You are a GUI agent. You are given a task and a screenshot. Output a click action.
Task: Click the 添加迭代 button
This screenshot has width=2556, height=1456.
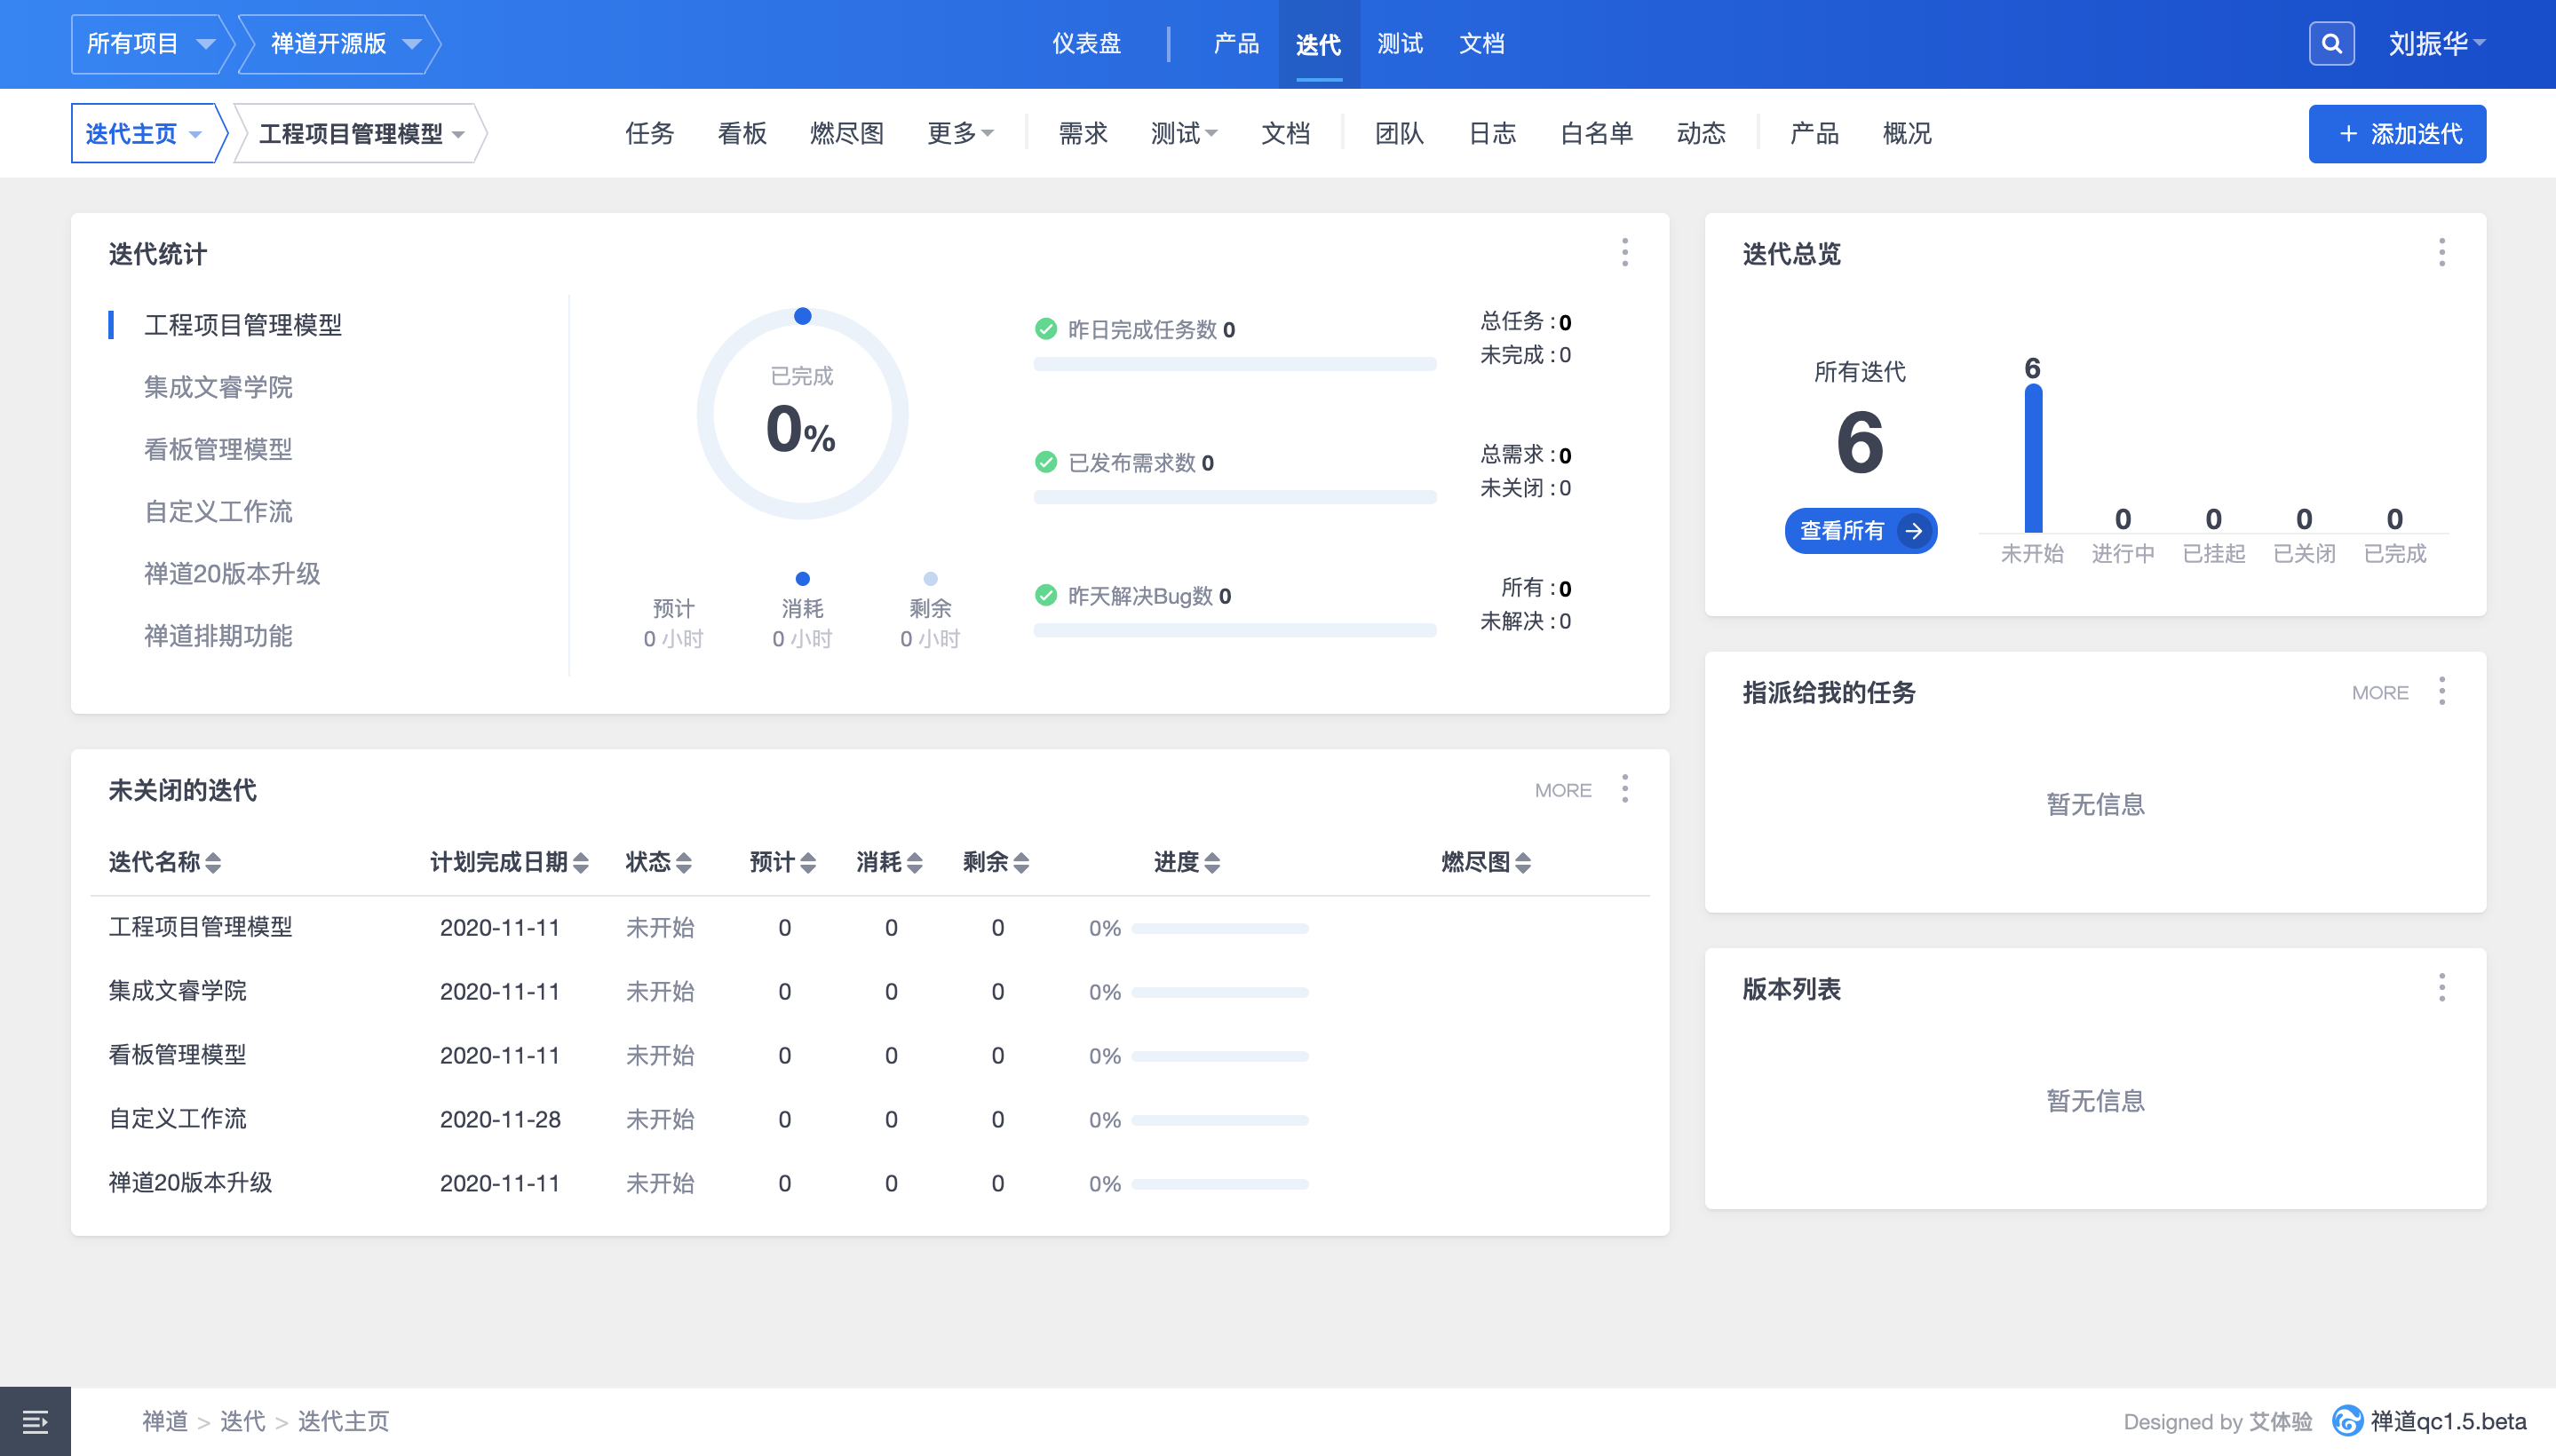pyautogui.click(x=2397, y=133)
